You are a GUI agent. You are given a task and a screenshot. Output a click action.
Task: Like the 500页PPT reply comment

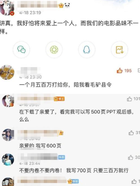(129, 99)
